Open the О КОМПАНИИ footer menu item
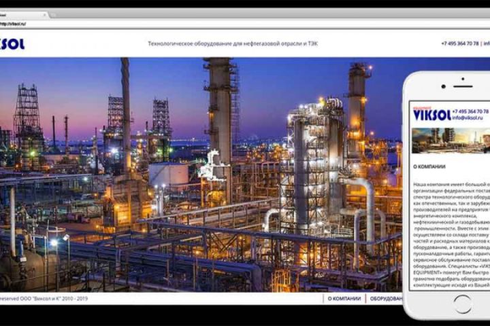Viewport: 490px width, 326px height. (x=344, y=299)
